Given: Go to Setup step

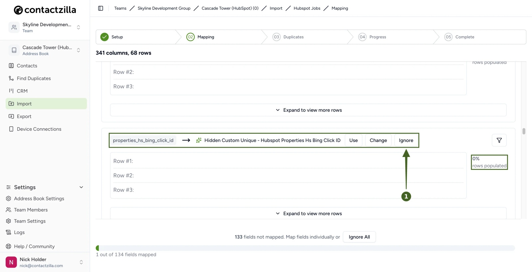Looking at the screenshot, I should click(x=117, y=37).
